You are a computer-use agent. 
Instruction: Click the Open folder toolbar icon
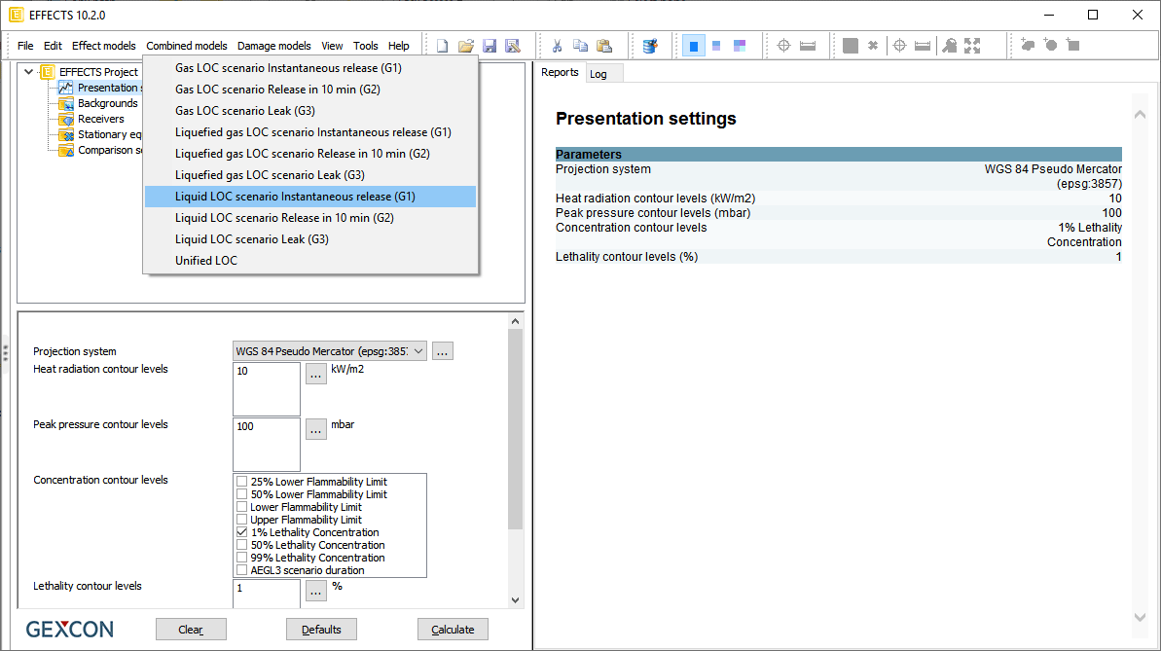(466, 46)
